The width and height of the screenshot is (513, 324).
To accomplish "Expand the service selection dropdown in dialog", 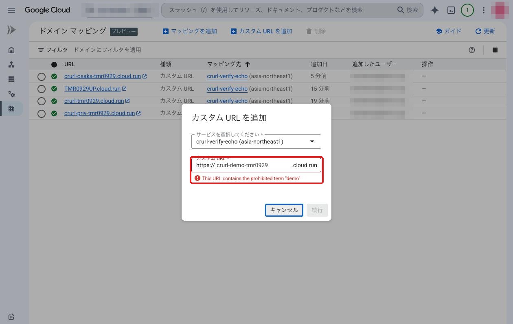I will (x=256, y=141).
